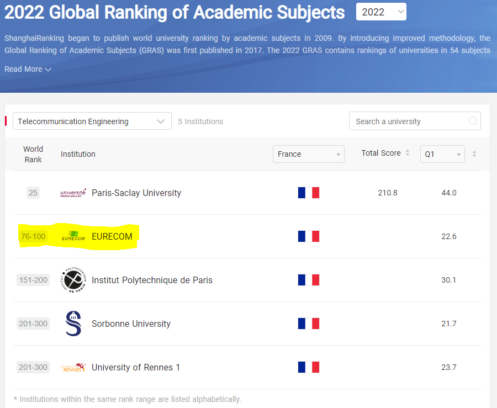Click French flag in Sorbonne row
This screenshot has width=497, height=408.
tap(308, 324)
